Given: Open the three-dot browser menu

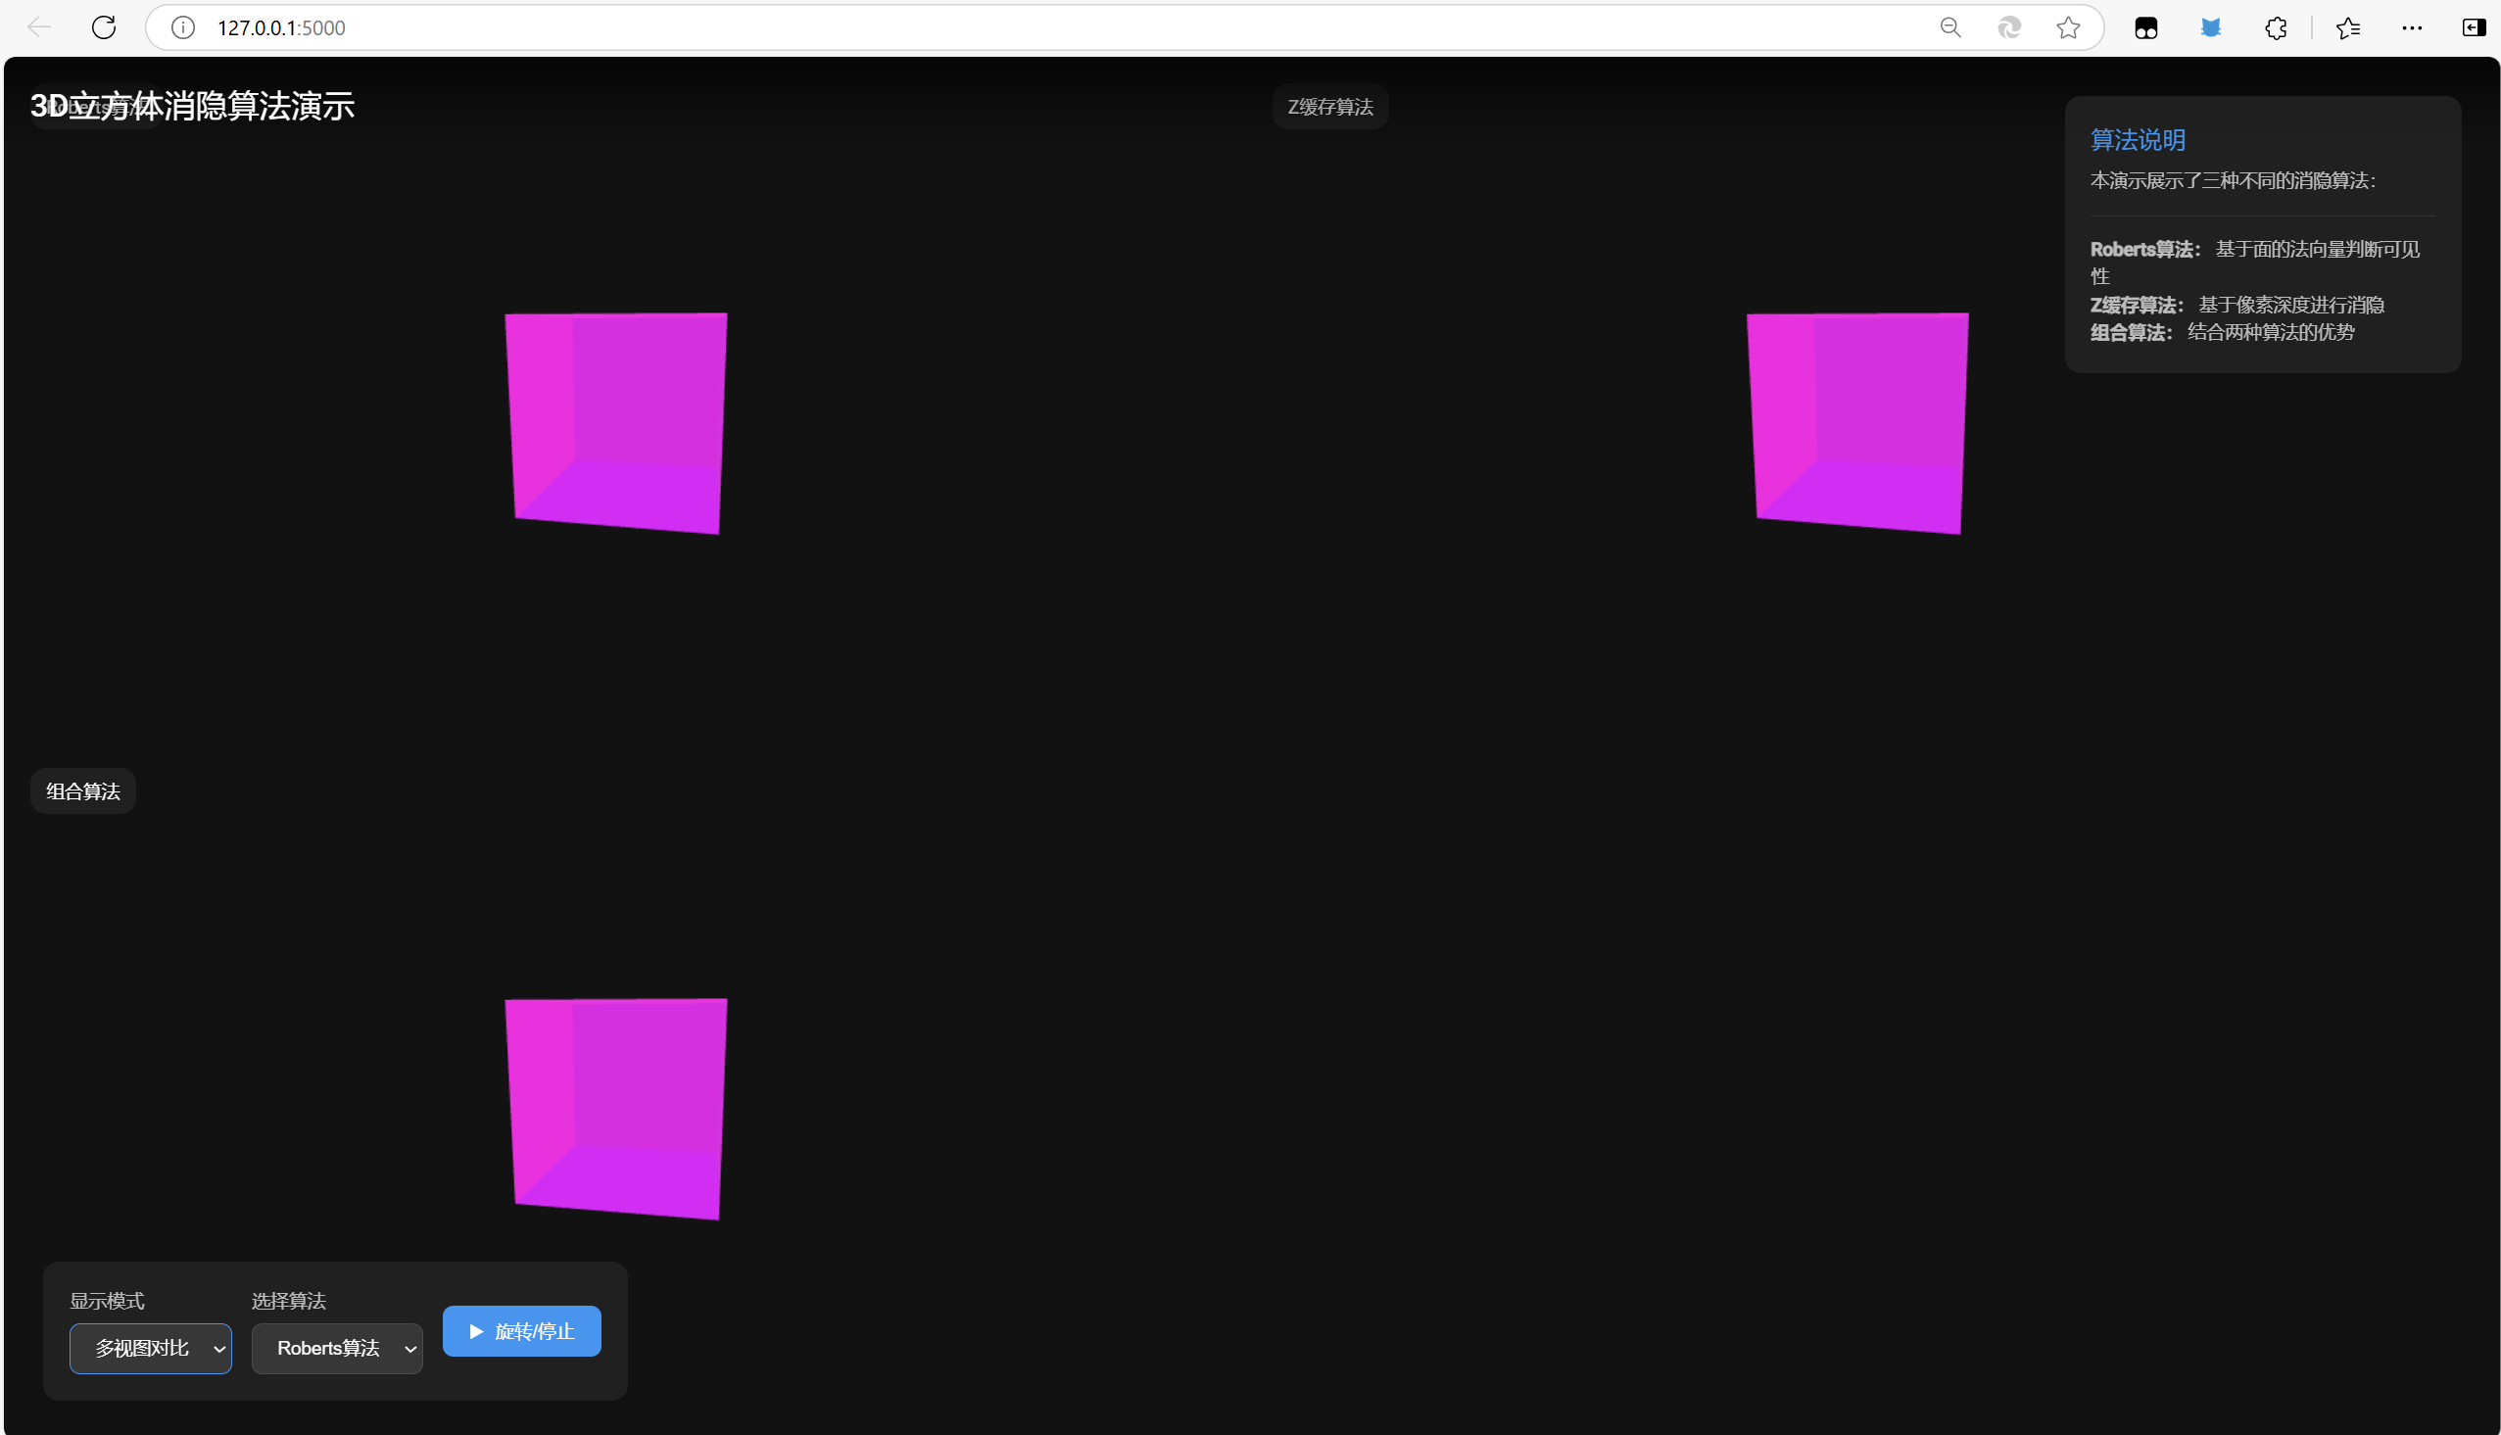Looking at the screenshot, I should coord(2411,27).
